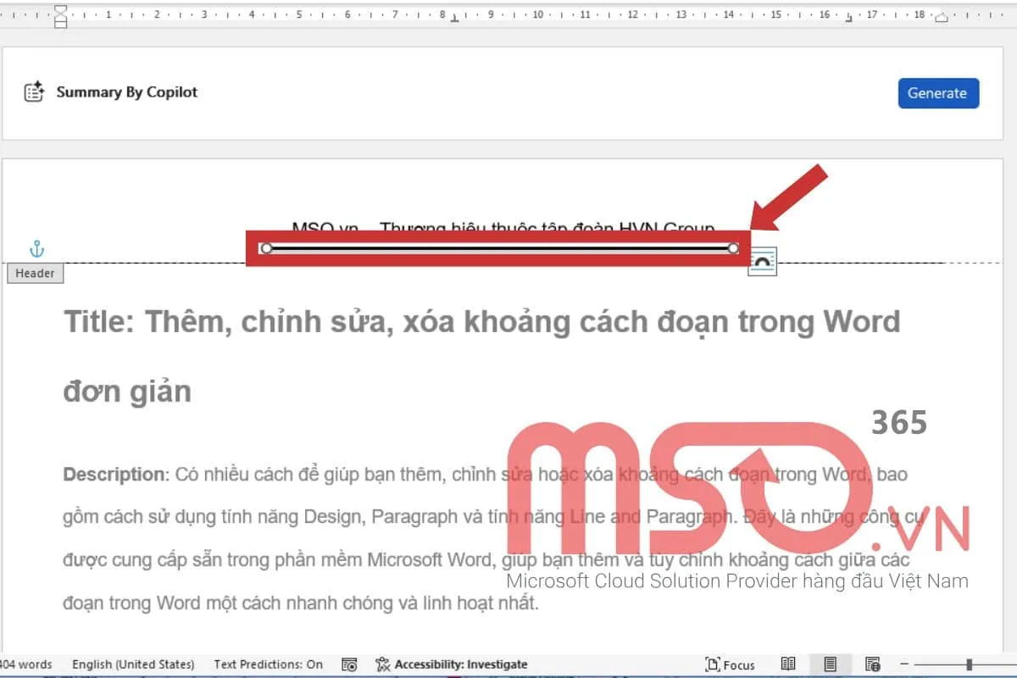The height and width of the screenshot is (678, 1017).
Task: Open Layout Options icon beside the line
Action: 762,262
